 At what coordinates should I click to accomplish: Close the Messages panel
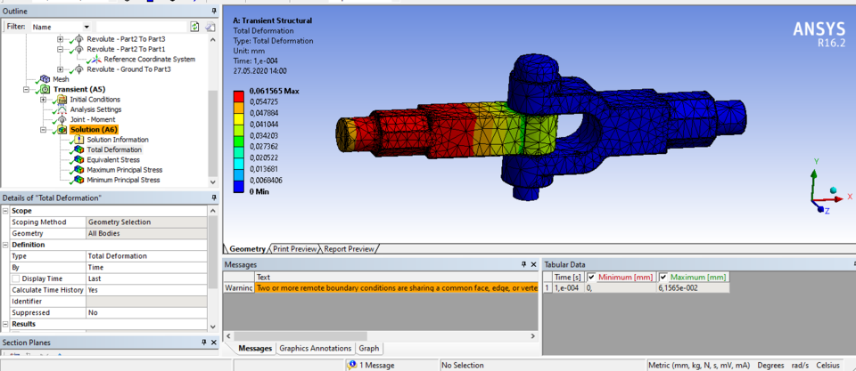pyautogui.click(x=533, y=264)
